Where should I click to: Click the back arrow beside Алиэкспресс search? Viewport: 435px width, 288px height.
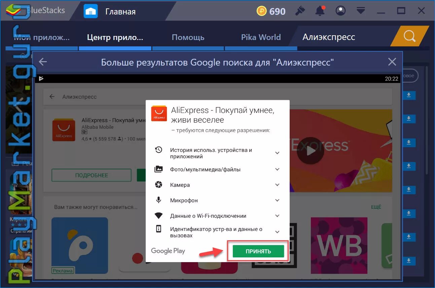point(52,97)
